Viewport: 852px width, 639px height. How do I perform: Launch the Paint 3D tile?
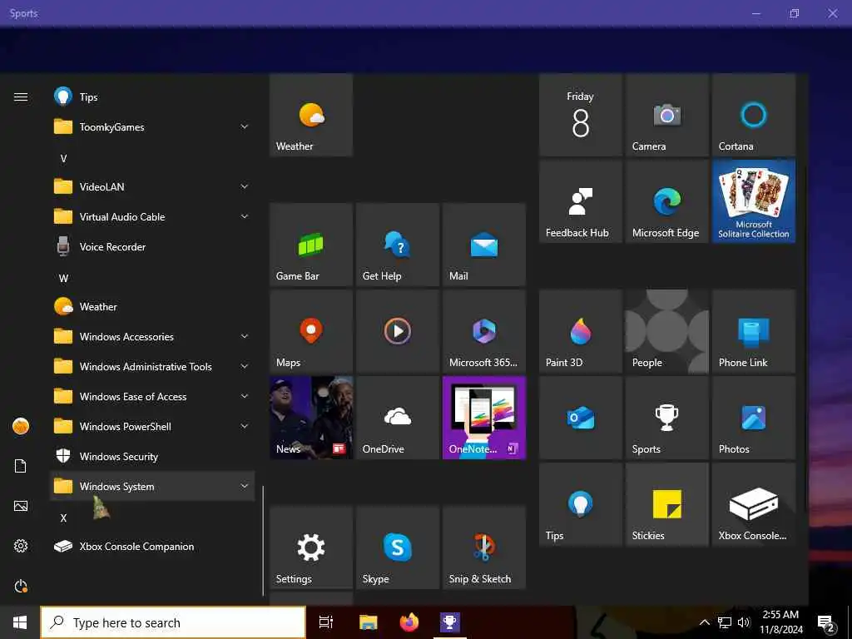[580, 331]
